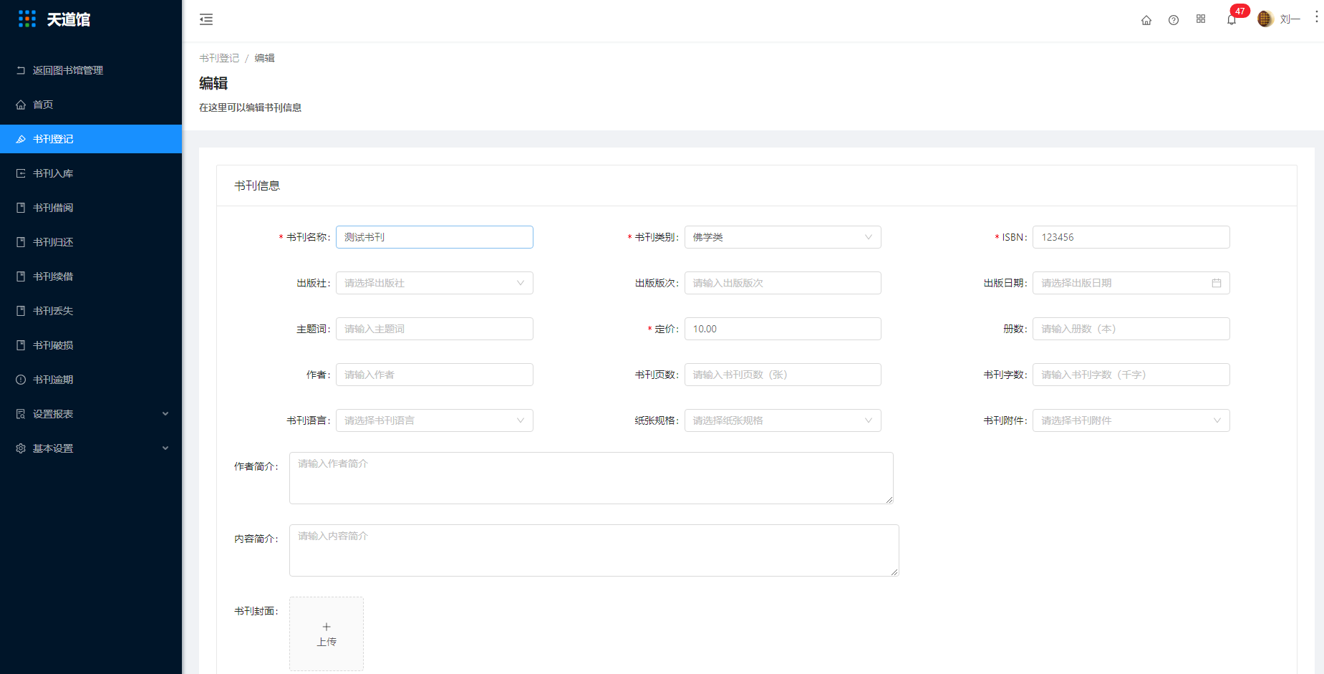
Task: Expand the 基本设置 submenu chevron
Action: coord(165,448)
